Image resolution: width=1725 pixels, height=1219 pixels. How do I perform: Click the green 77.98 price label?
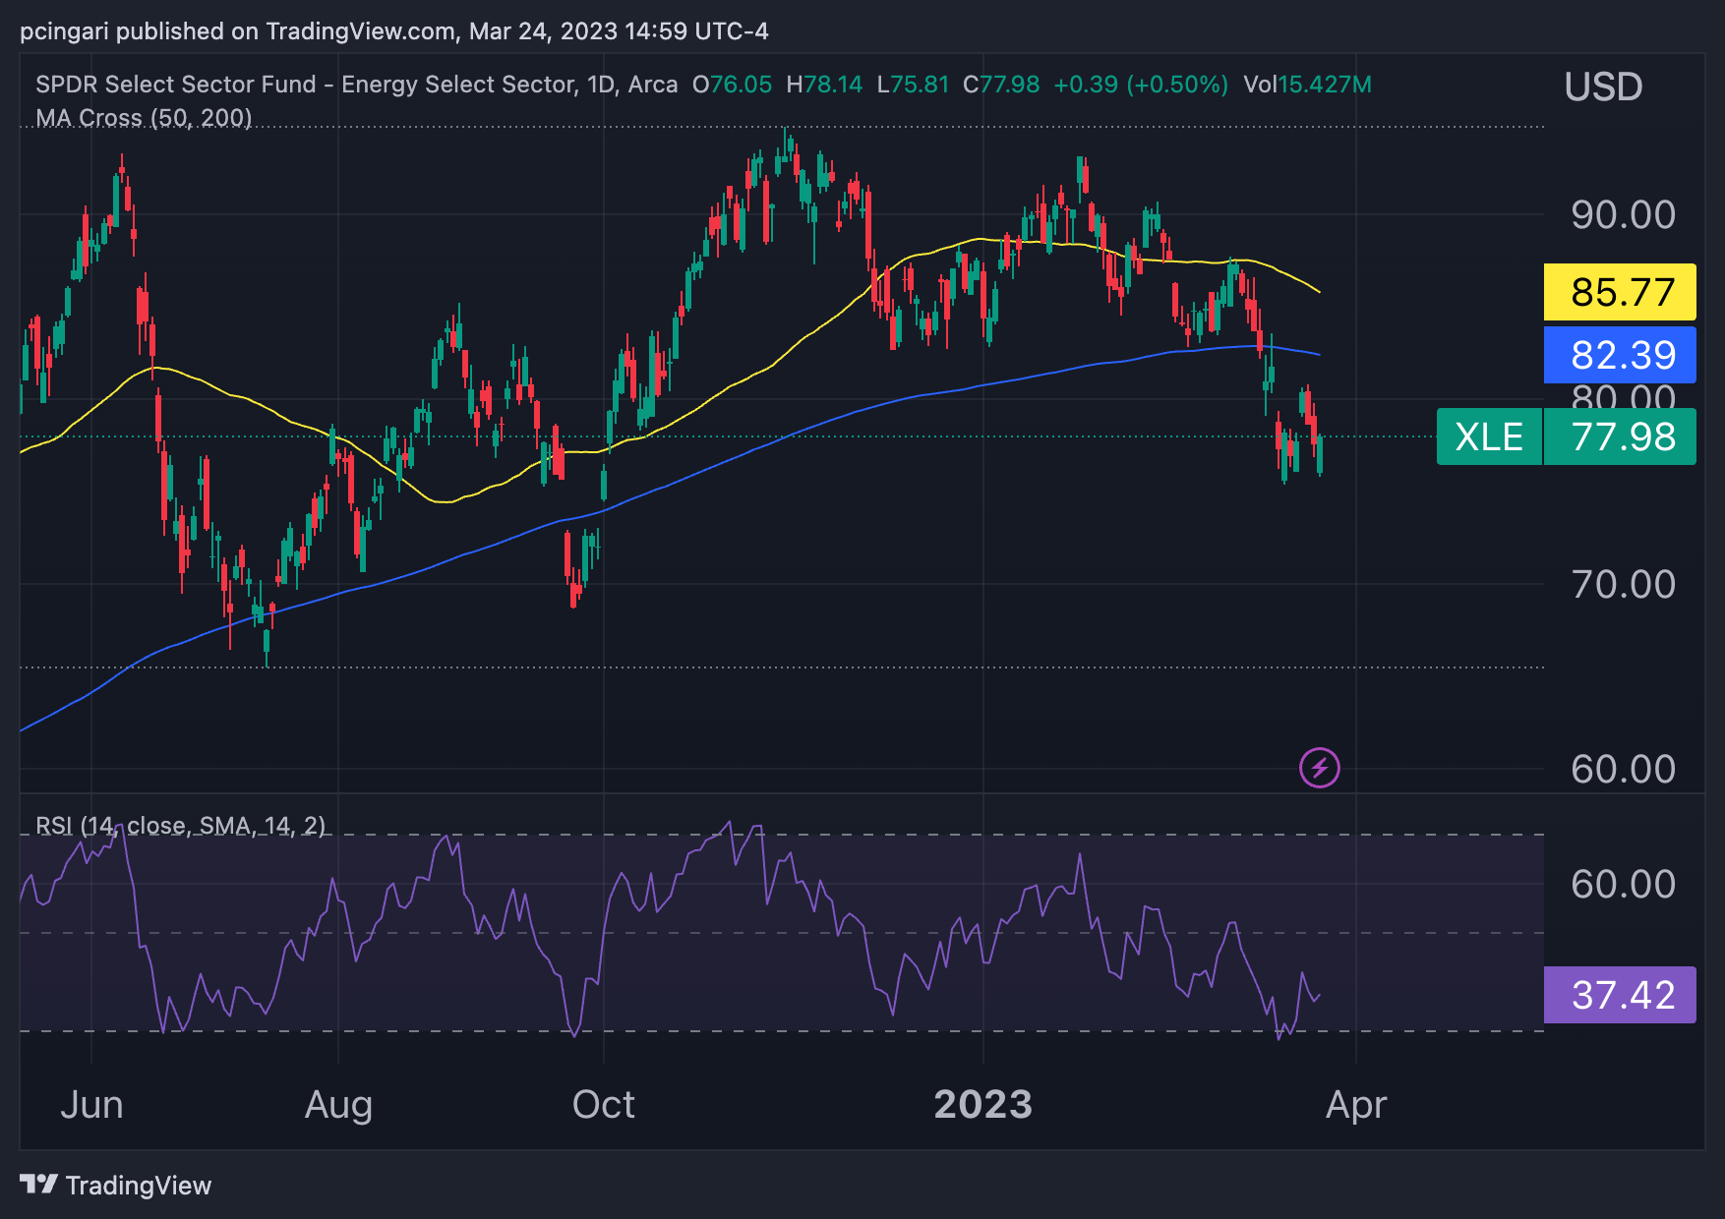click(1621, 436)
